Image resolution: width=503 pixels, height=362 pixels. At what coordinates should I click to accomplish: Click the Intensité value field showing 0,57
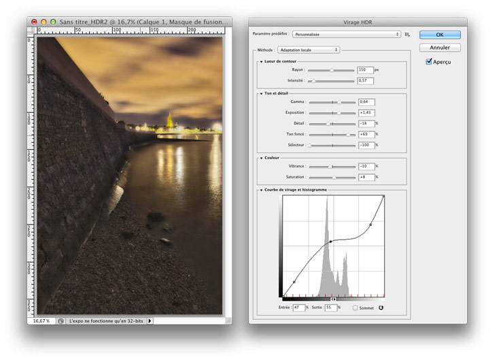point(366,81)
